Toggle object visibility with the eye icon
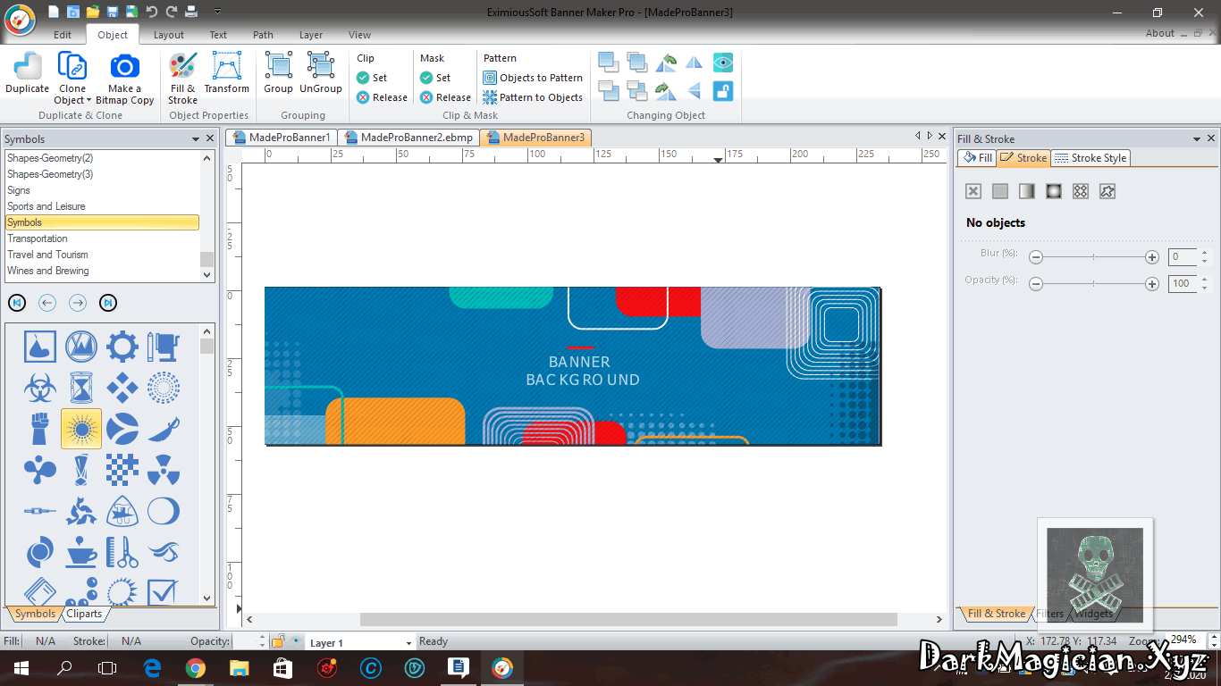Viewport: 1221px width, 686px height. [723, 63]
